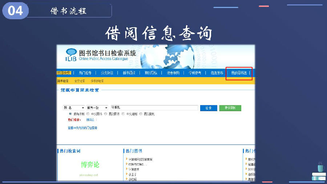Click the ILIB logo icon
The image size is (327, 184).
(71, 55)
